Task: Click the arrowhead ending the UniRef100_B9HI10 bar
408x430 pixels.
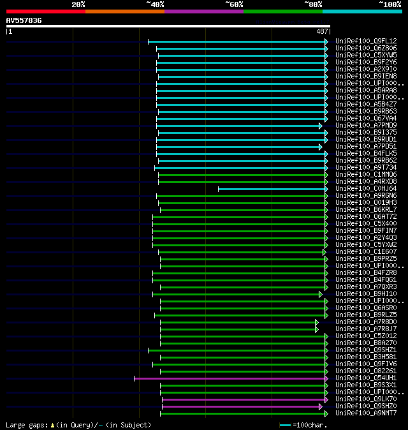Action: (x=321, y=295)
